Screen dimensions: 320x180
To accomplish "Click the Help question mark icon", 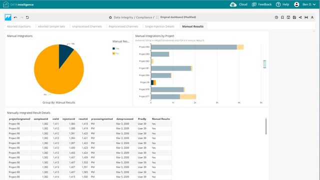I will pyautogui.click(x=278, y=4).
